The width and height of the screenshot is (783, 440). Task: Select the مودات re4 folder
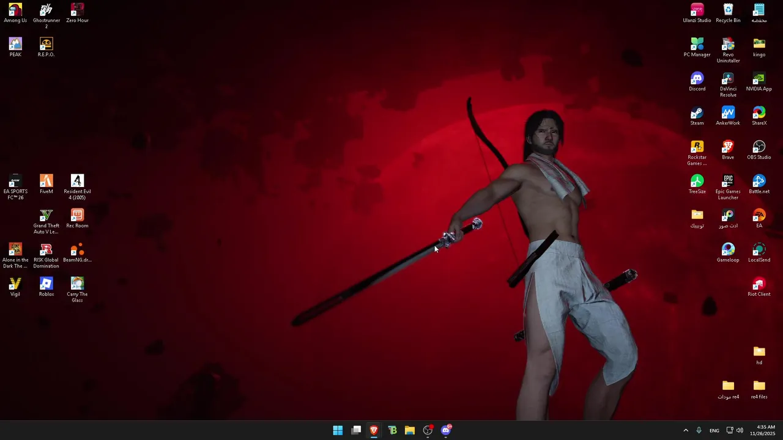coord(728,390)
